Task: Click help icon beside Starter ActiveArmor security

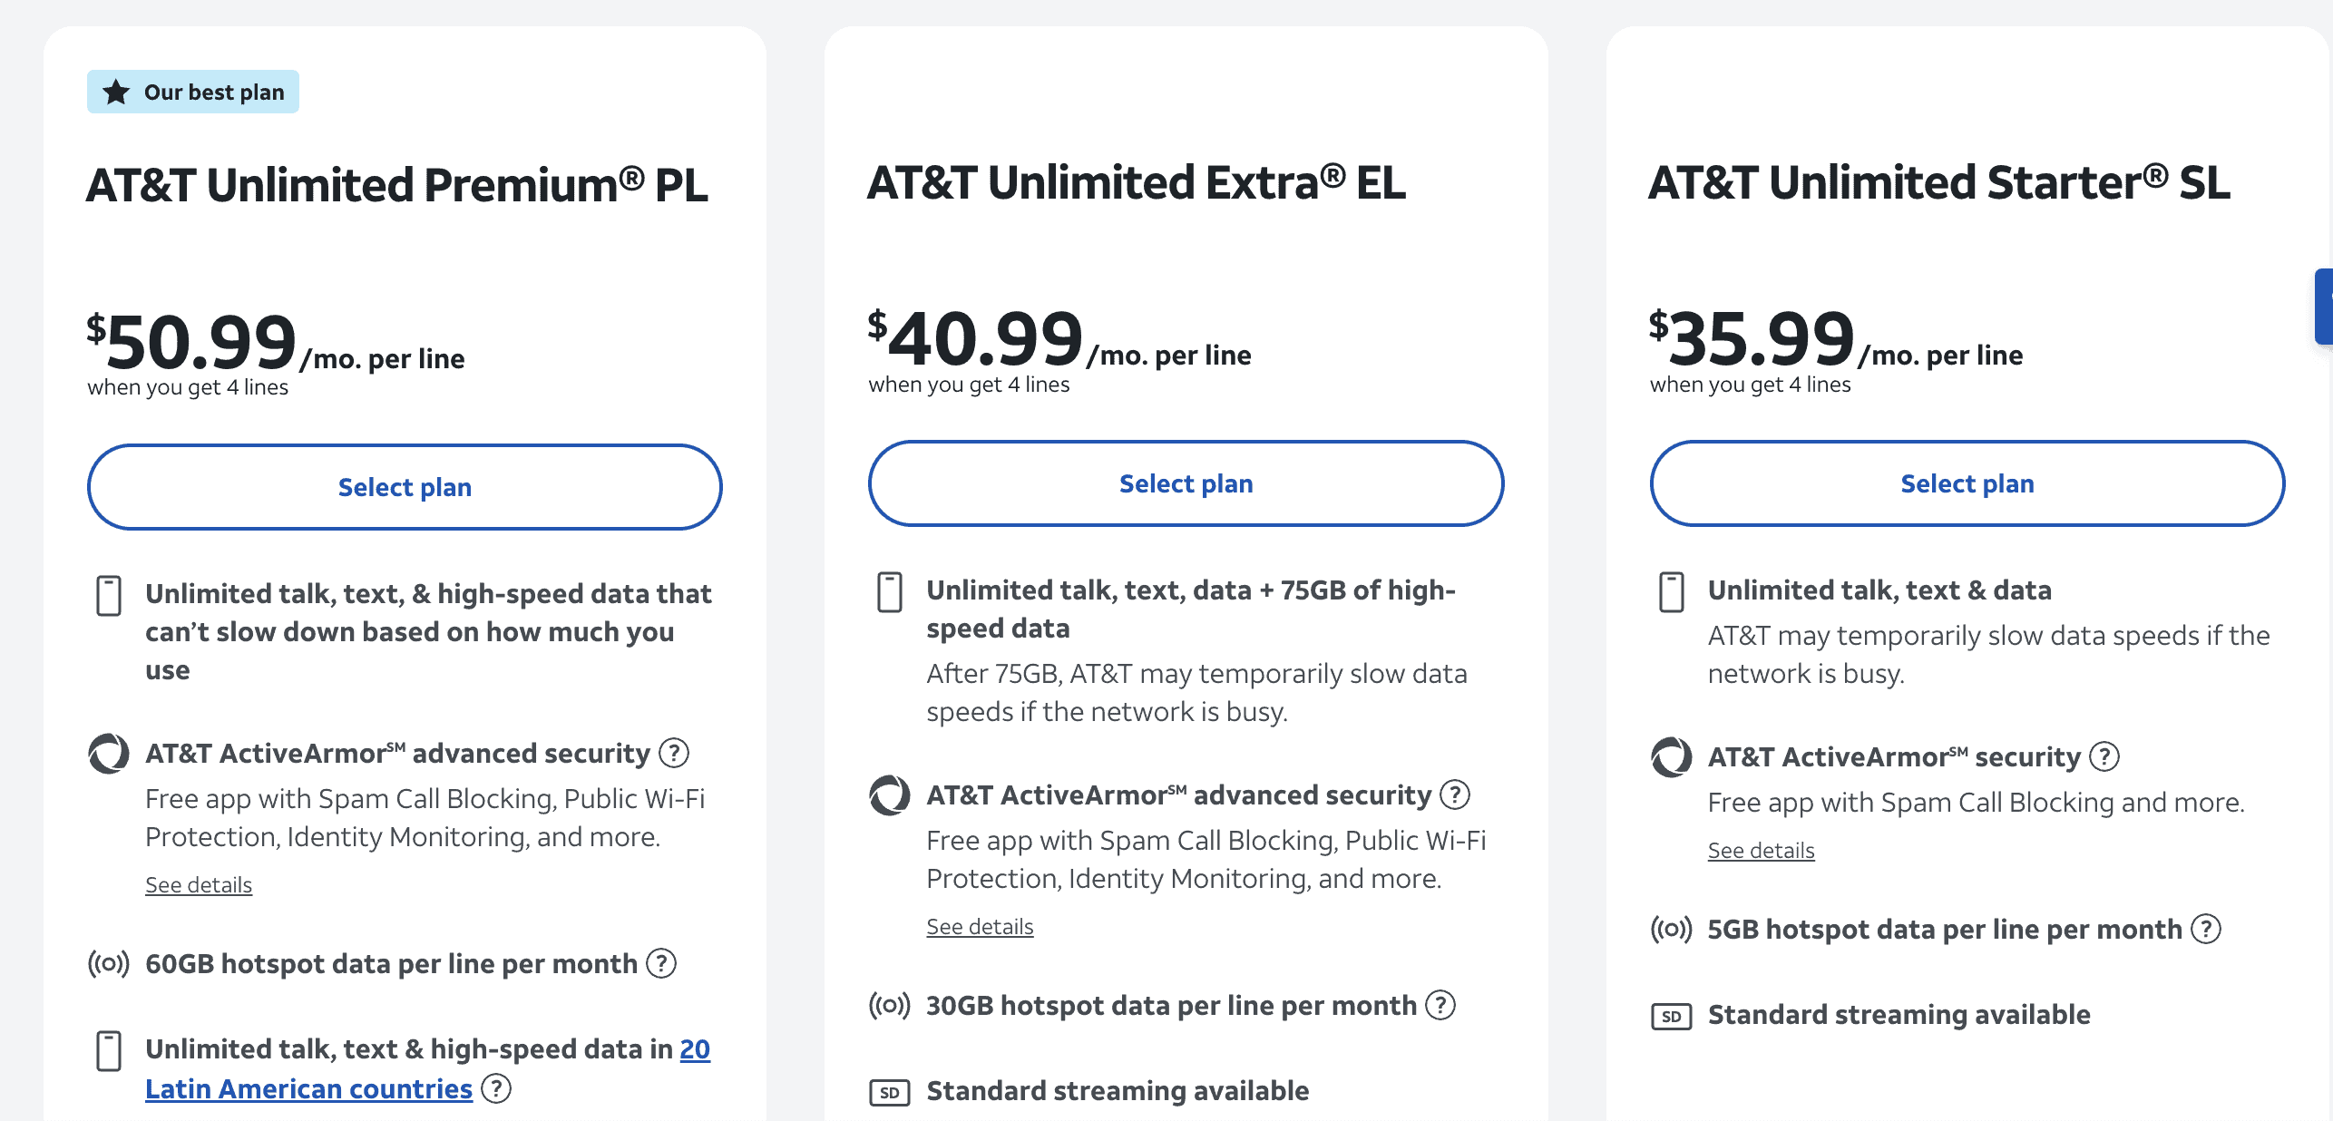Action: coord(2104,756)
